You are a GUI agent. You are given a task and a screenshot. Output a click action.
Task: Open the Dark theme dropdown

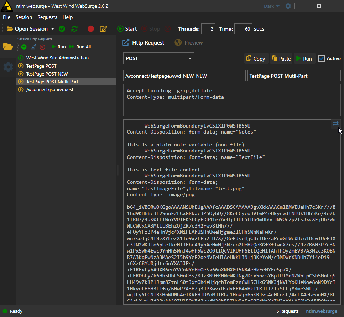(x=272, y=6)
